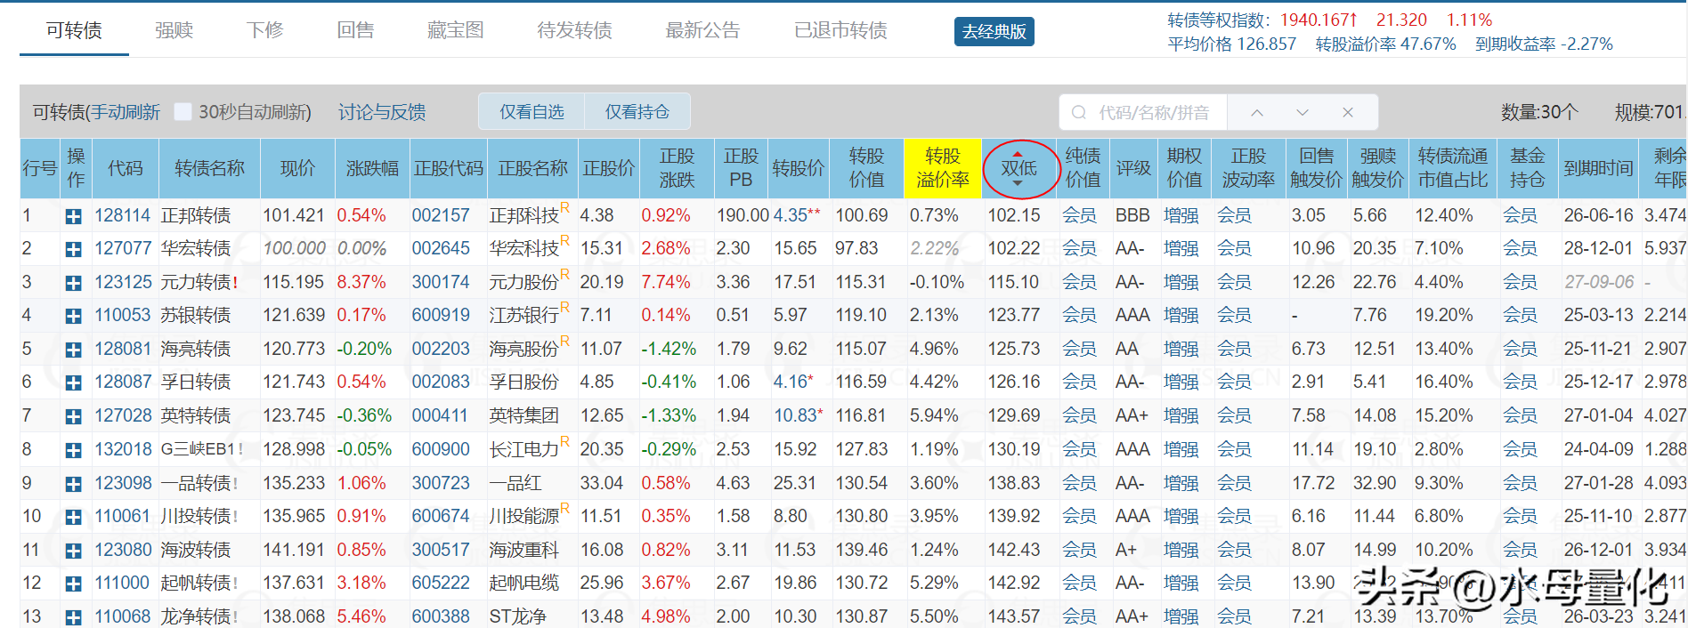Open bond code 128114 link
The image size is (1688, 628).
123,216
